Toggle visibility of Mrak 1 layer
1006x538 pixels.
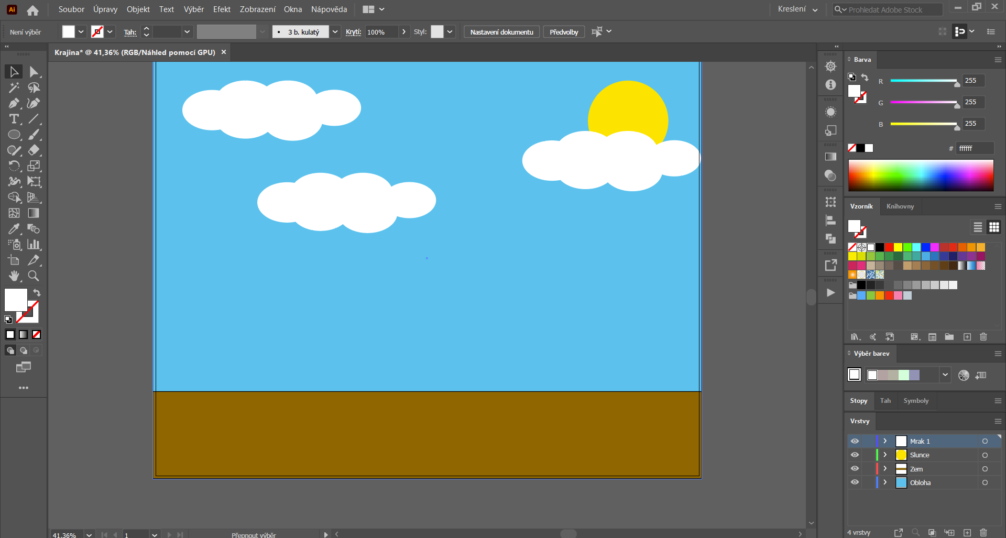pos(855,441)
